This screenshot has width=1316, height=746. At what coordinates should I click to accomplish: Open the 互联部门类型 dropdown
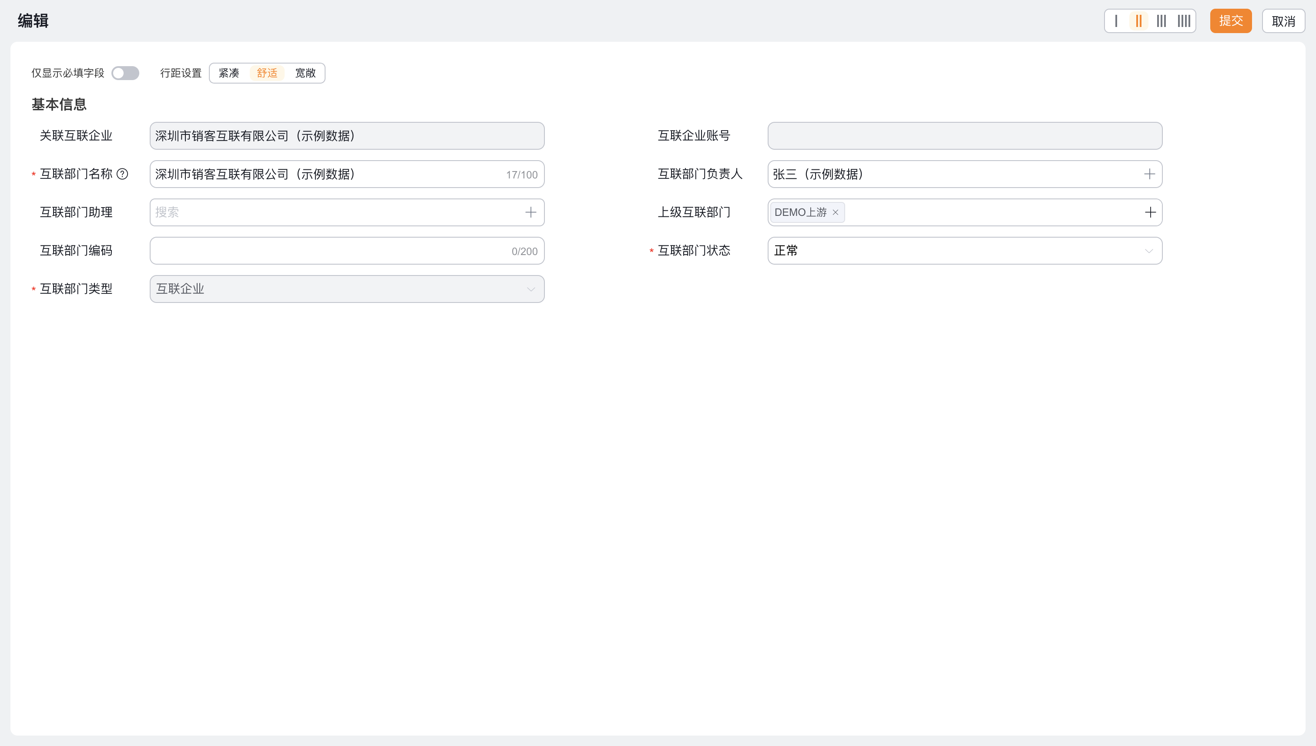tap(347, 289)
